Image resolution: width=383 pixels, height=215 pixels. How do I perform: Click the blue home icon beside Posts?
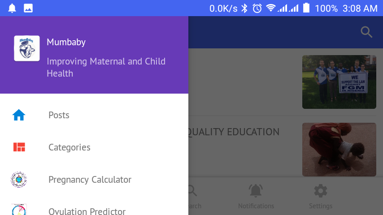pos(19,115)
